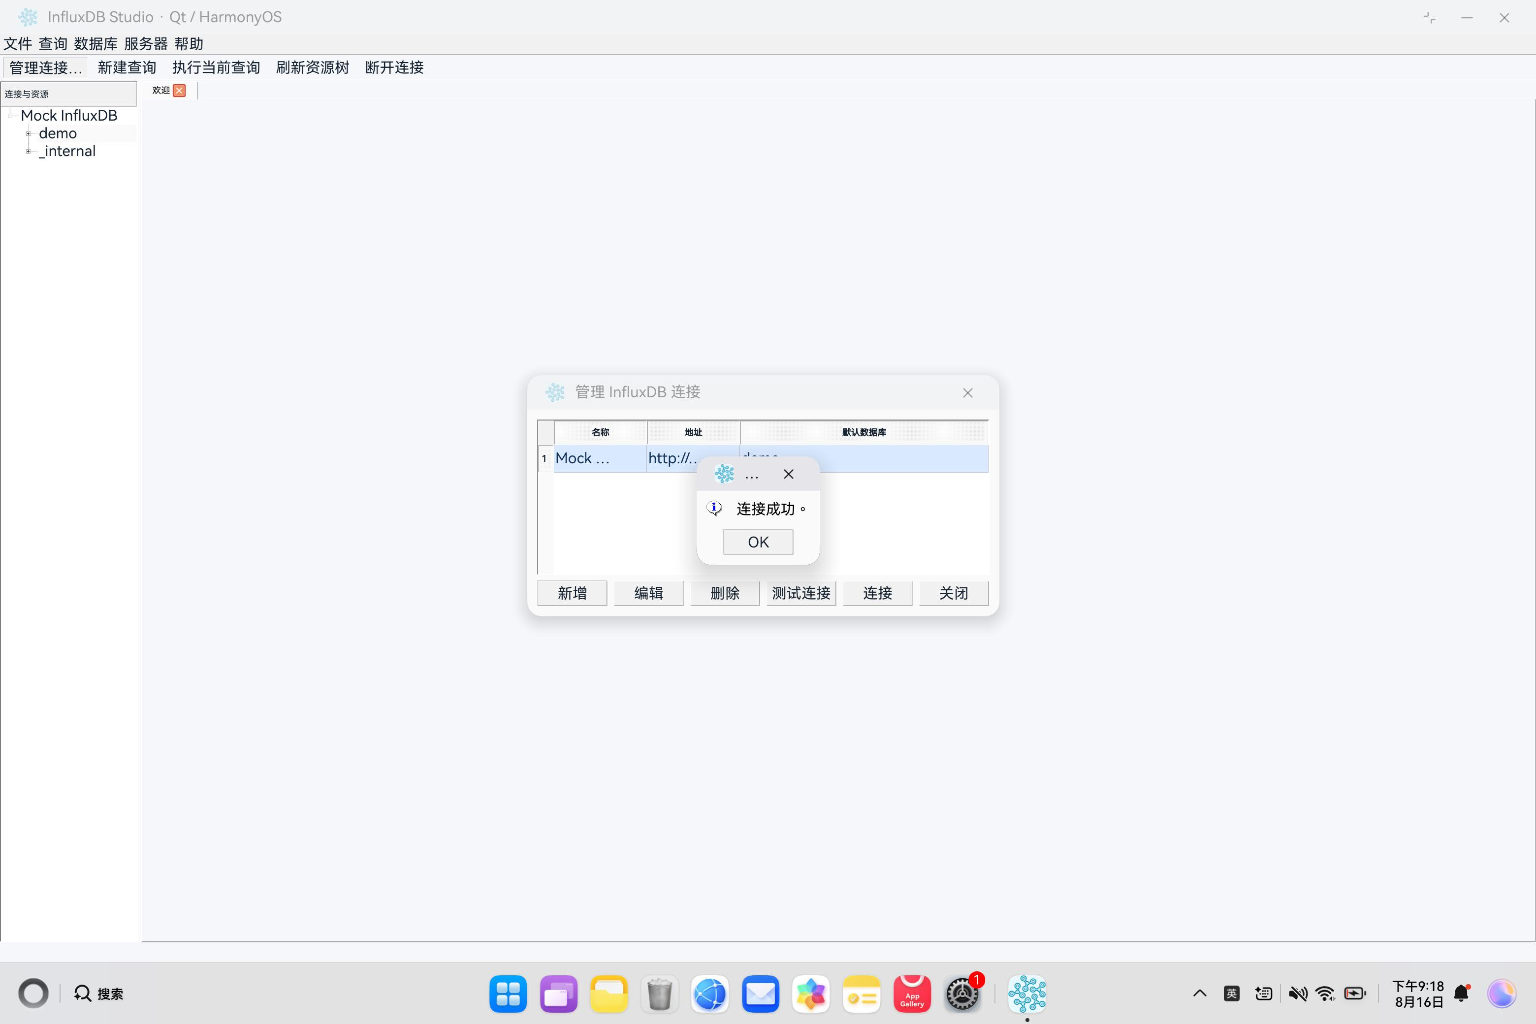1536x1024 pixels.
Task: Close the small connection success message box
Action: (788, 474)
